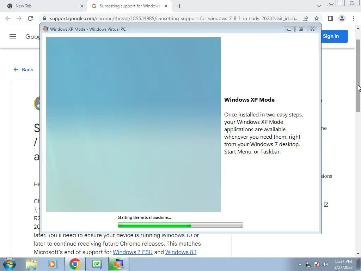Screen dimensions: 361x271
Task: Bookmark this page with the star icon
Action: click(x=317, y=18)
